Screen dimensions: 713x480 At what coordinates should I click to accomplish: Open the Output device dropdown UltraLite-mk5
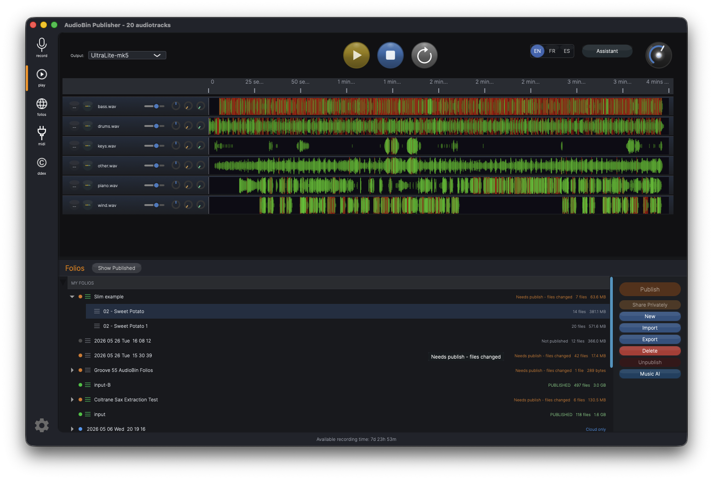click(127, 55)
